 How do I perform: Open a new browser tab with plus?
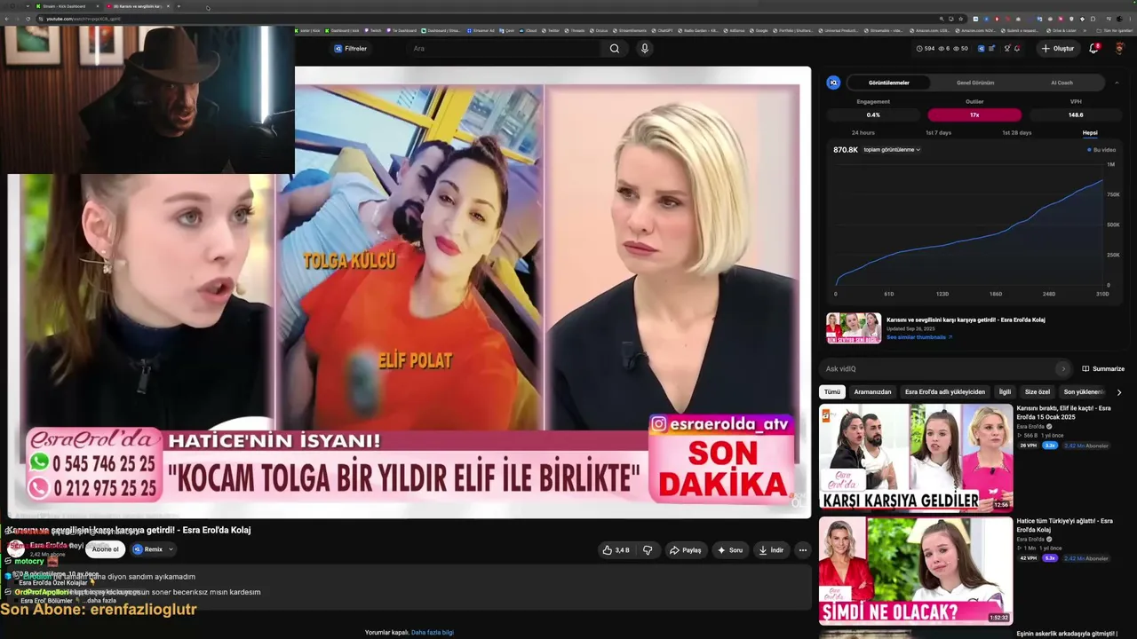pyautogui.click(x=179, y=6)
